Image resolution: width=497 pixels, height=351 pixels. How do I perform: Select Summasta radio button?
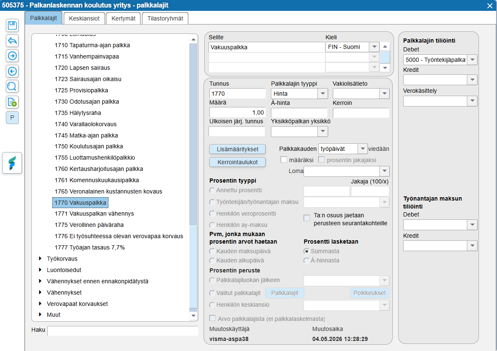tap(306, 251)
